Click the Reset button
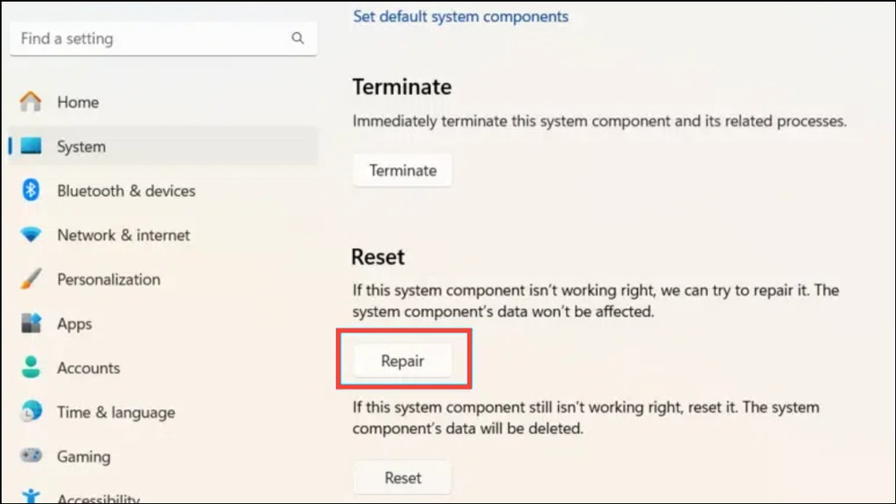The image size is (896, 504). tap(402, 478)
